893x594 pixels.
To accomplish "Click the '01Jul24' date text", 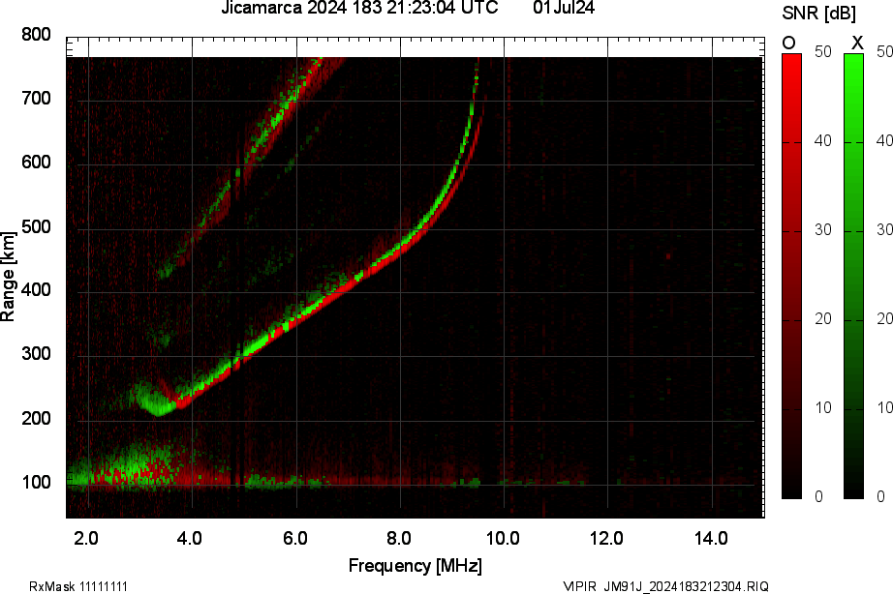I will coord(564,9).
